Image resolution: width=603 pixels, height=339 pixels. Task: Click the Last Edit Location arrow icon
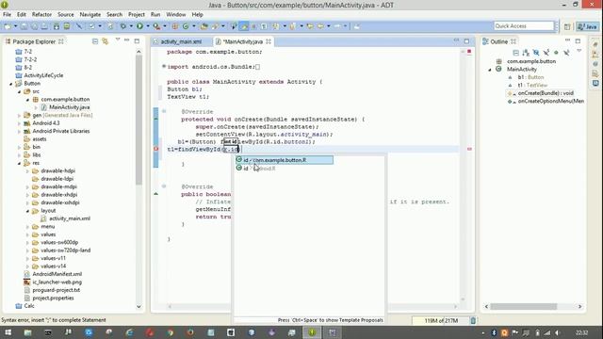pyautogui.click(x=309, y=26)
